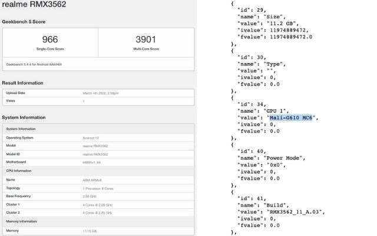Click the JSON line '"id": 41'
Viewport: 377px width, 236px height.
pos(252,198)
